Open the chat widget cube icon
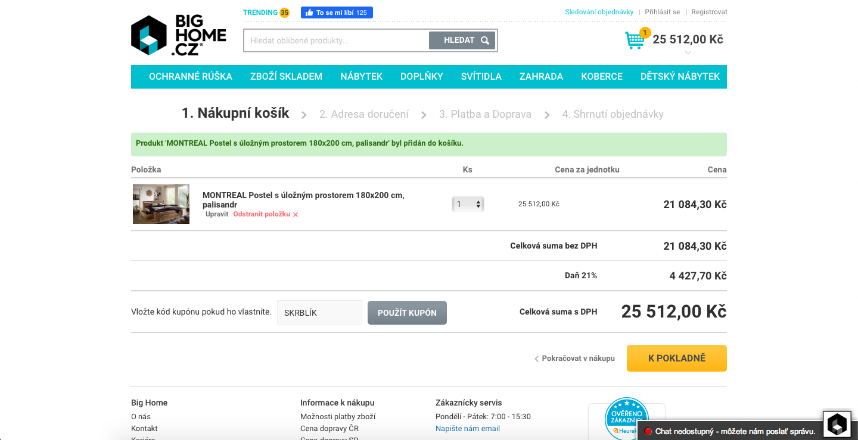858x440 pixels. [837, 424]
